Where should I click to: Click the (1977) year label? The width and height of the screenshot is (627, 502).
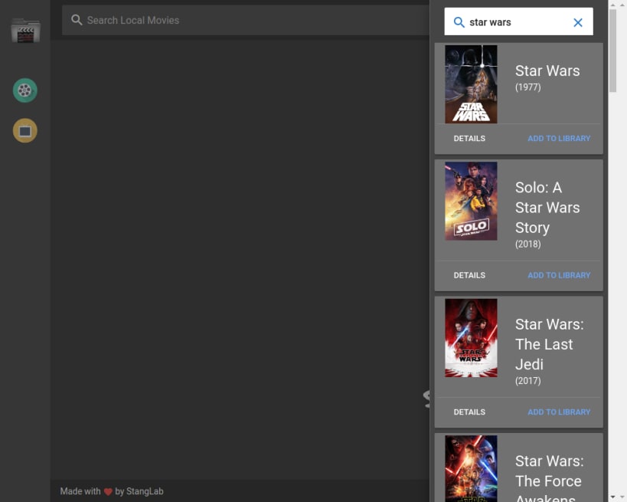[527, 87]
